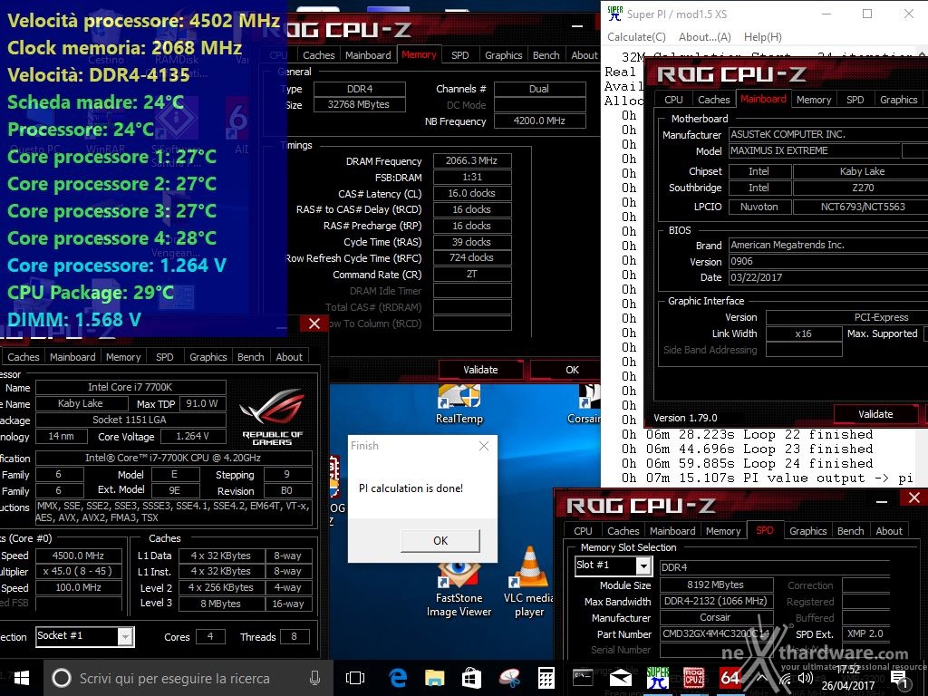Switch to ROG CPU-Z via its taskbar icon
Image resolution: width=928 pixels, height=696 pixels.
(694, 678)
